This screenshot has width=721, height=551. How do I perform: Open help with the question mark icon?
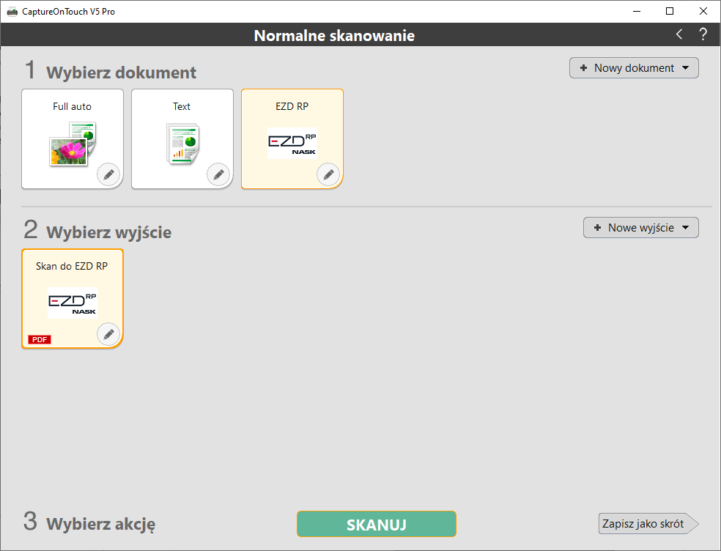click(x=703, y=34)
